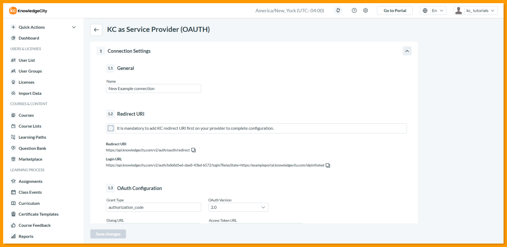507x247 pixels.
Task: Click the Dashboard sidebar icon
Action: 13,38
